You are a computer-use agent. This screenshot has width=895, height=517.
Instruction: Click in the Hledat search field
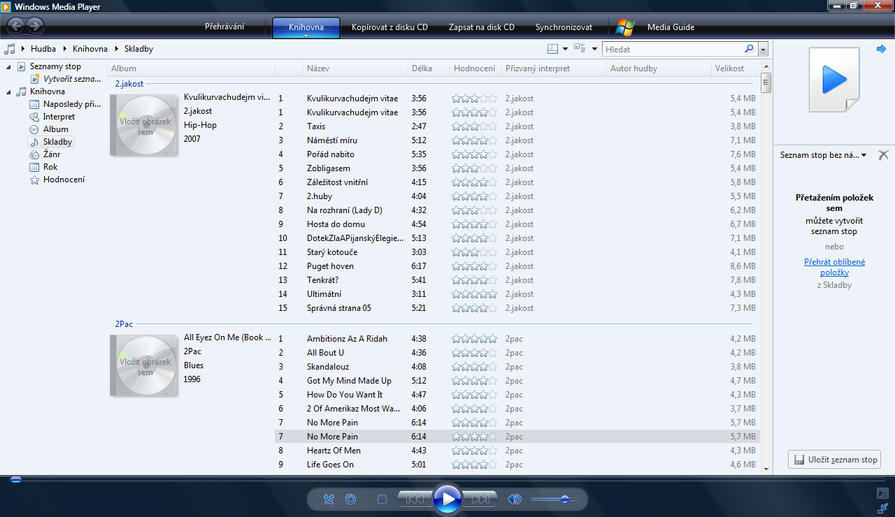[673, 50]
